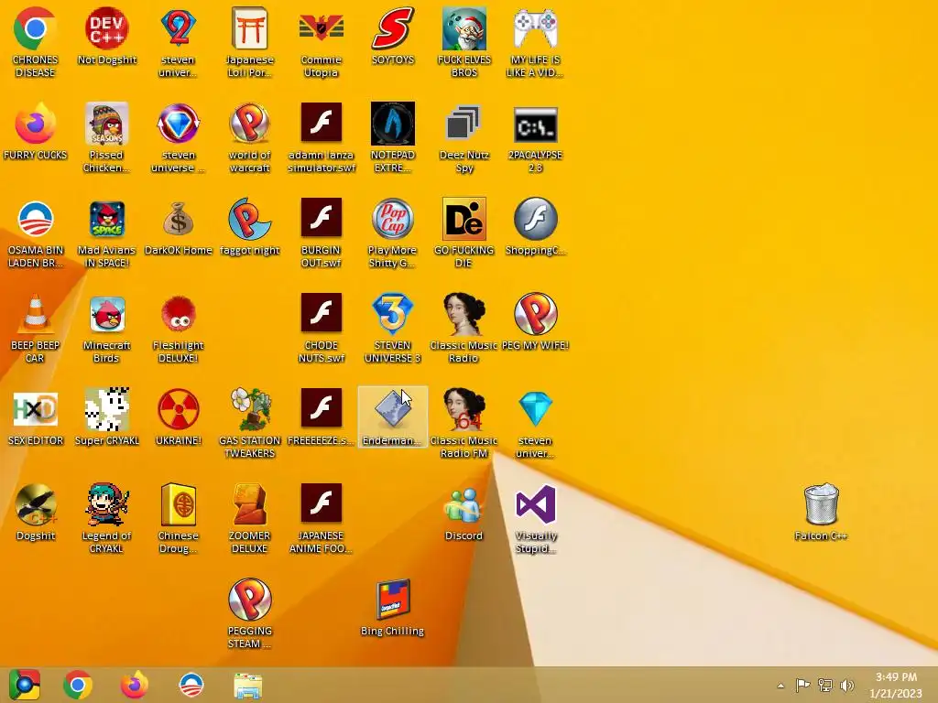This screenshot has width=938, height=703.
Task: Open the volume speaker tray icon
Action: point(847,685)
